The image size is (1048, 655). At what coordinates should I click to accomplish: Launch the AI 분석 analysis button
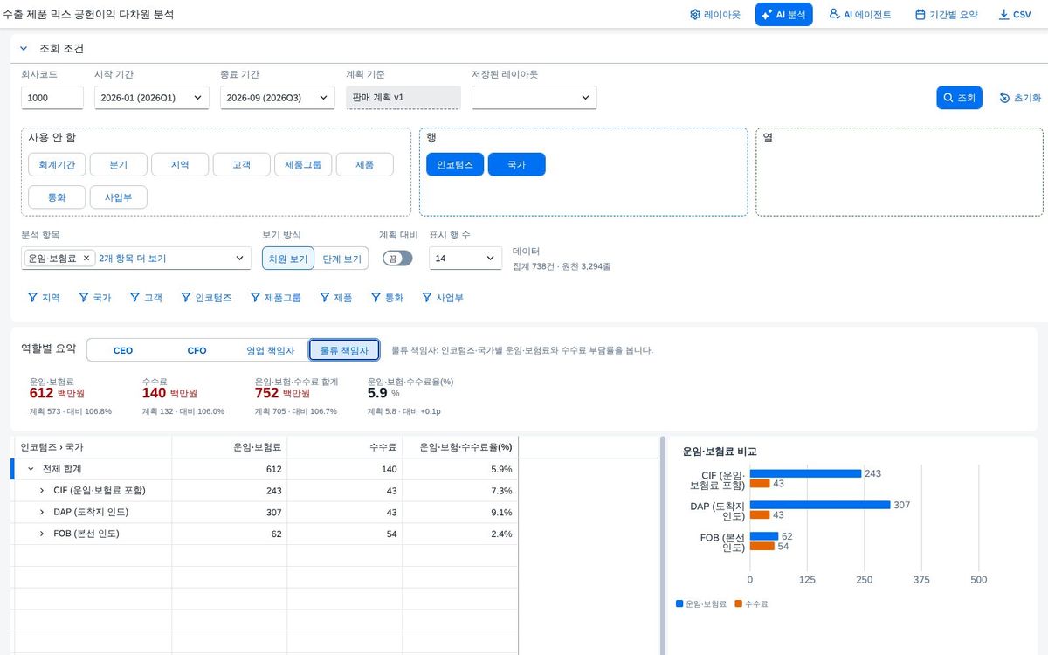pyautogui.click(x=783, y=15)
